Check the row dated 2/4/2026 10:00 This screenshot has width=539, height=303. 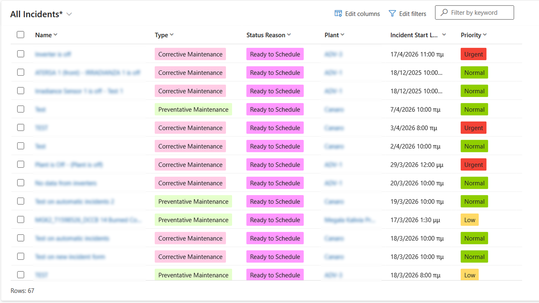click(x=20, y=146)
